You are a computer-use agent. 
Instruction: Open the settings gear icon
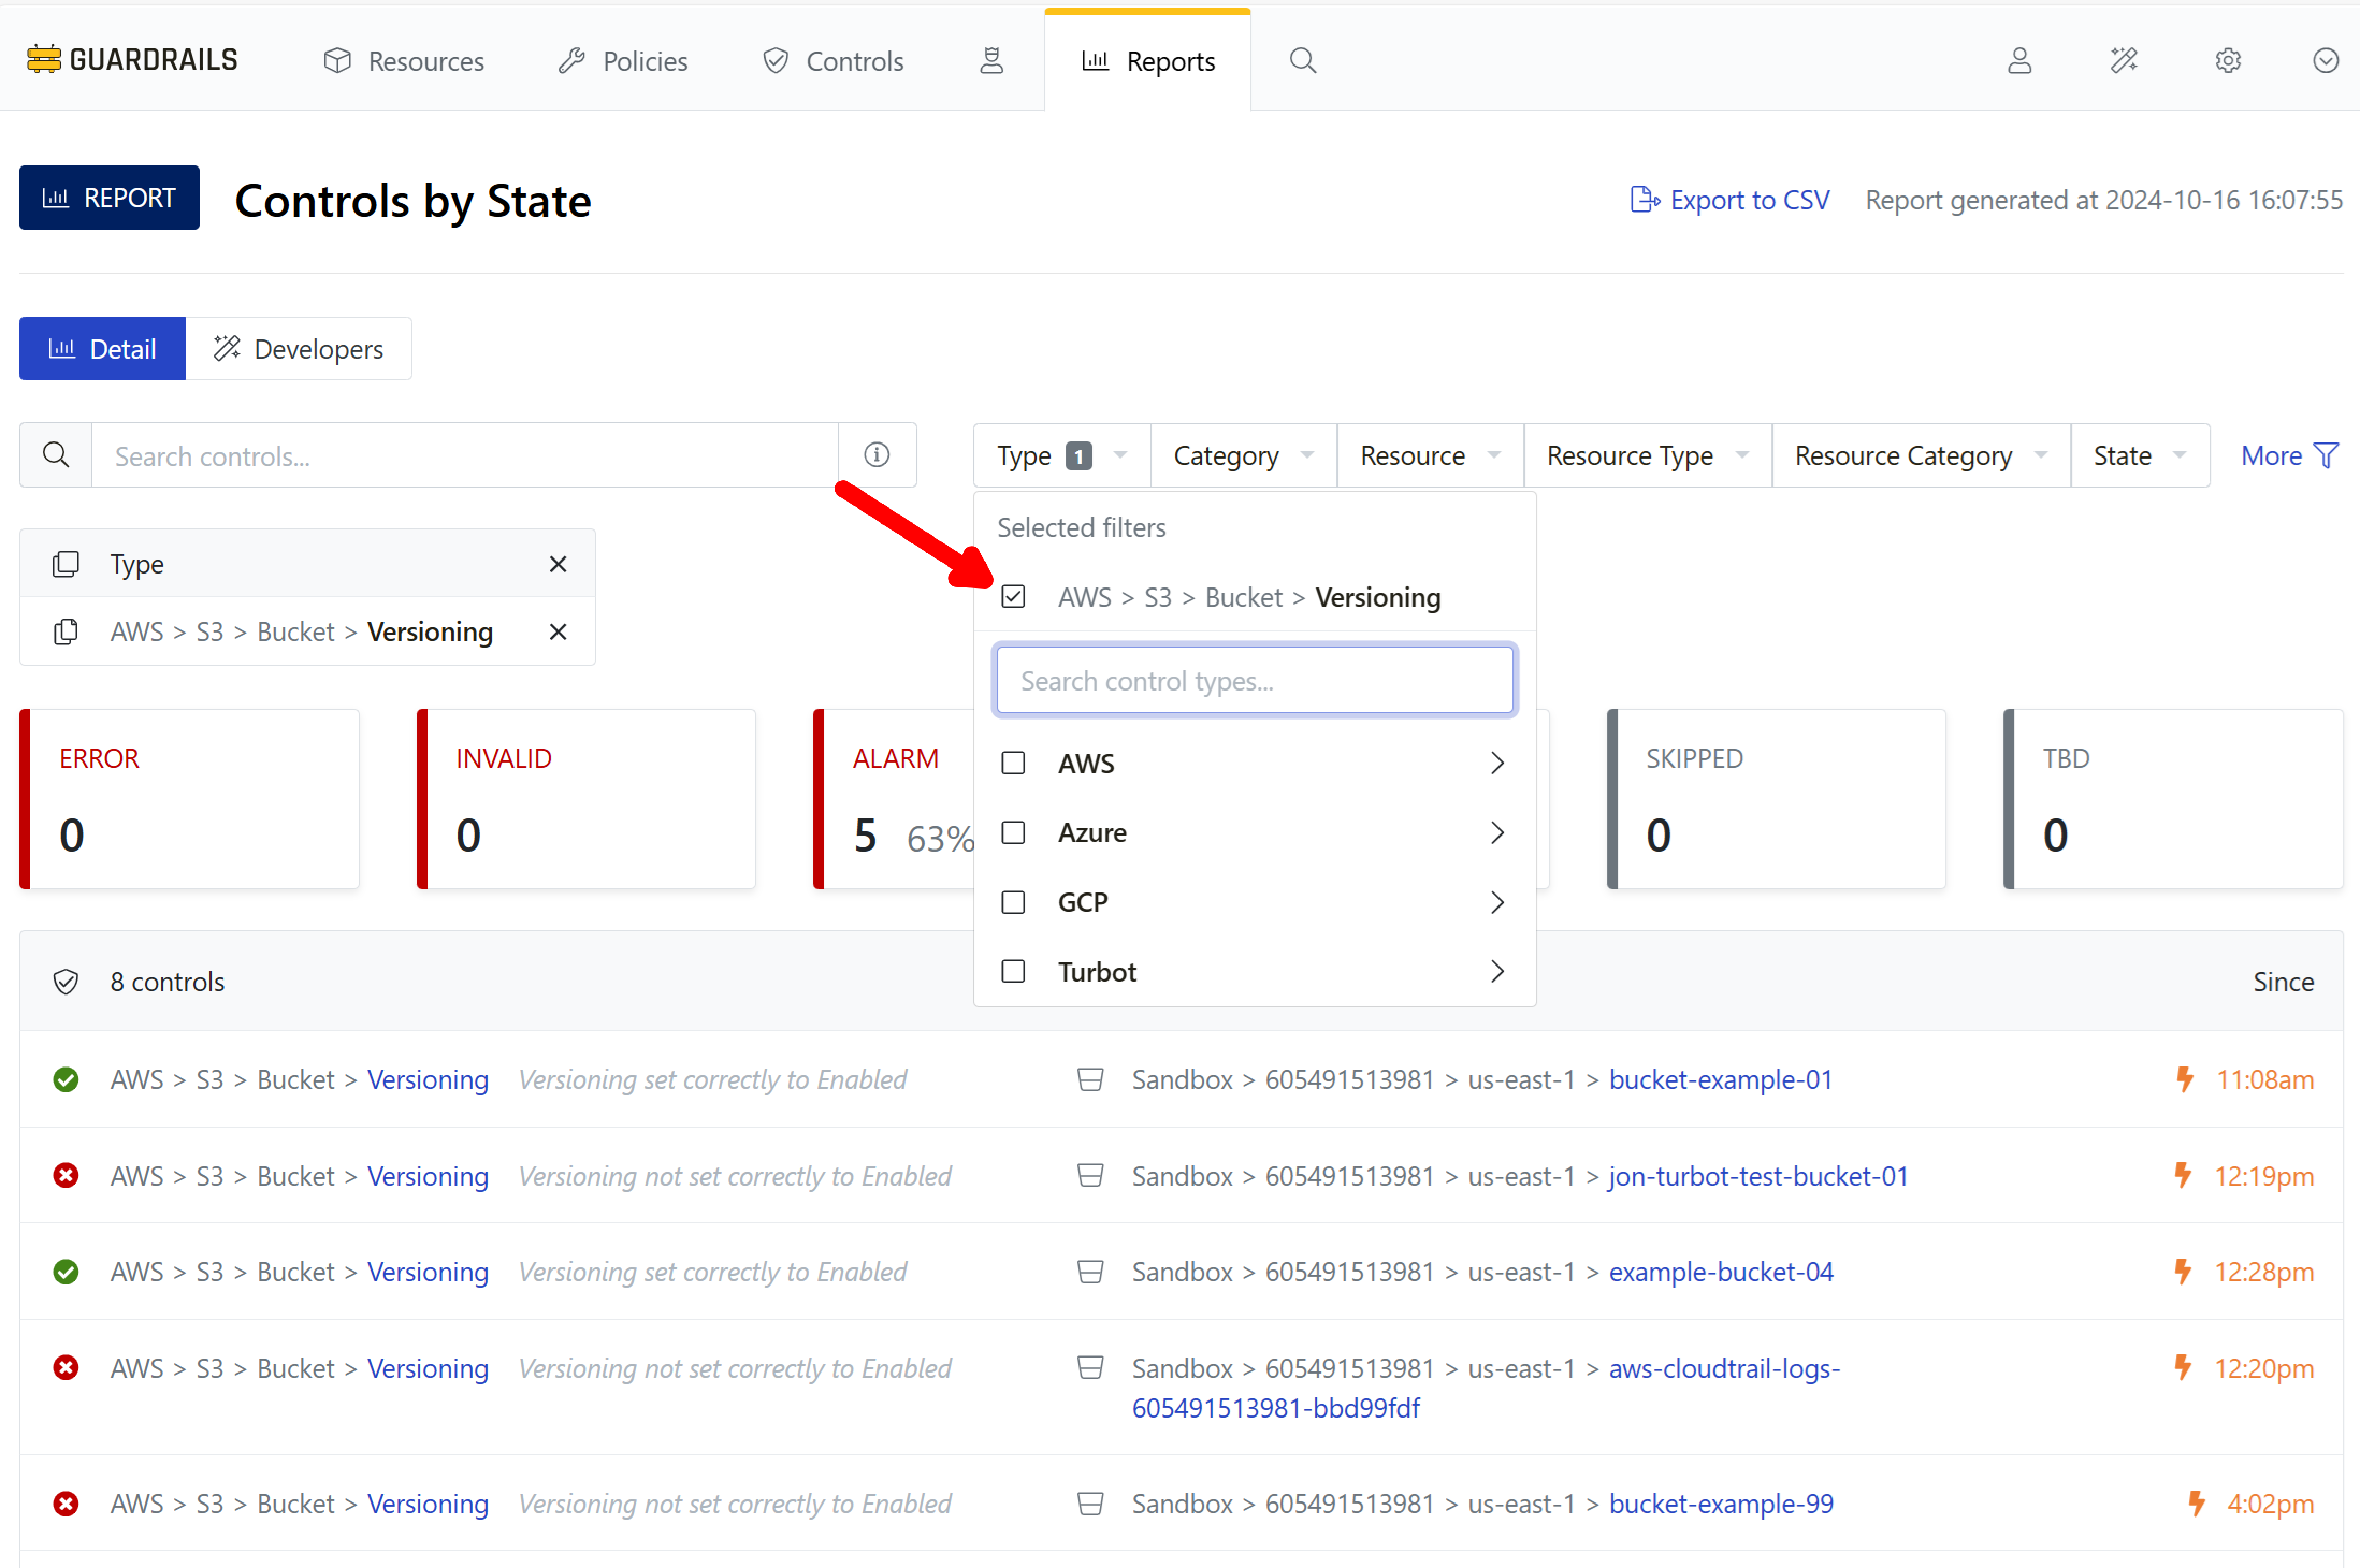point(2227,61)
